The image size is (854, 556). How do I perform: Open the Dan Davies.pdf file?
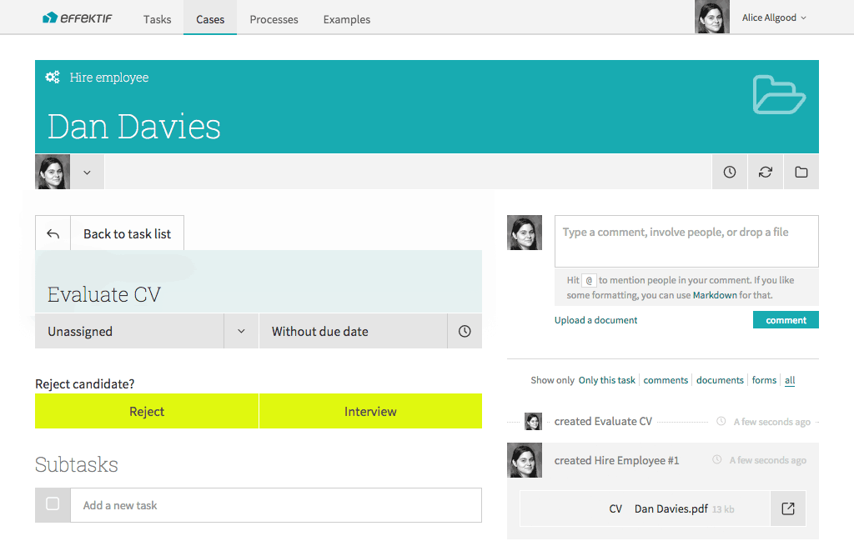671,508
